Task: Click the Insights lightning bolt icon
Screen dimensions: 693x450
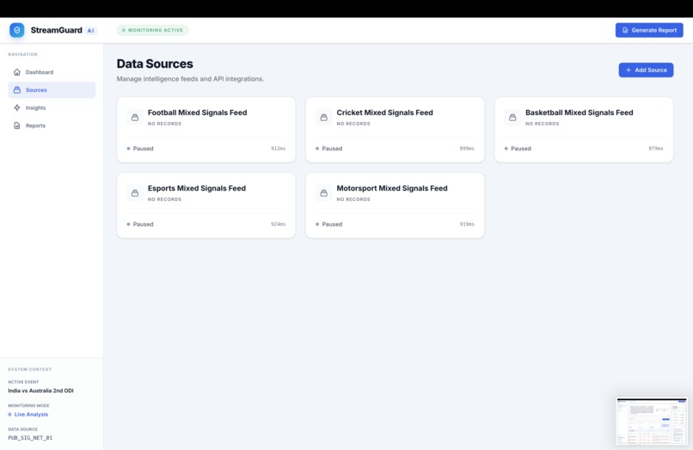Action: coord(17,107)
